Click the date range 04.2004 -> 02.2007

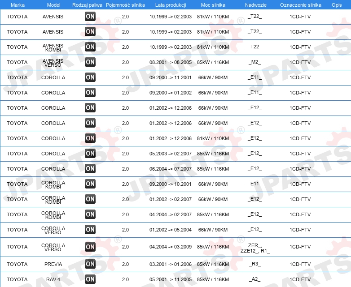pos(171,214)
